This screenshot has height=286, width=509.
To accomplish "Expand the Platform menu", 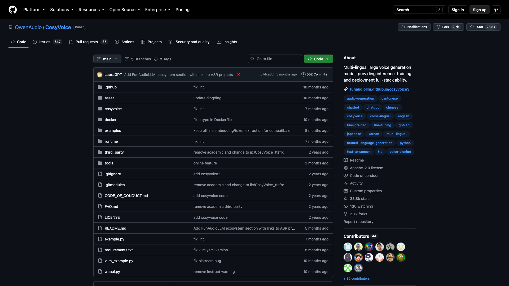I will [x=34, y=10].
